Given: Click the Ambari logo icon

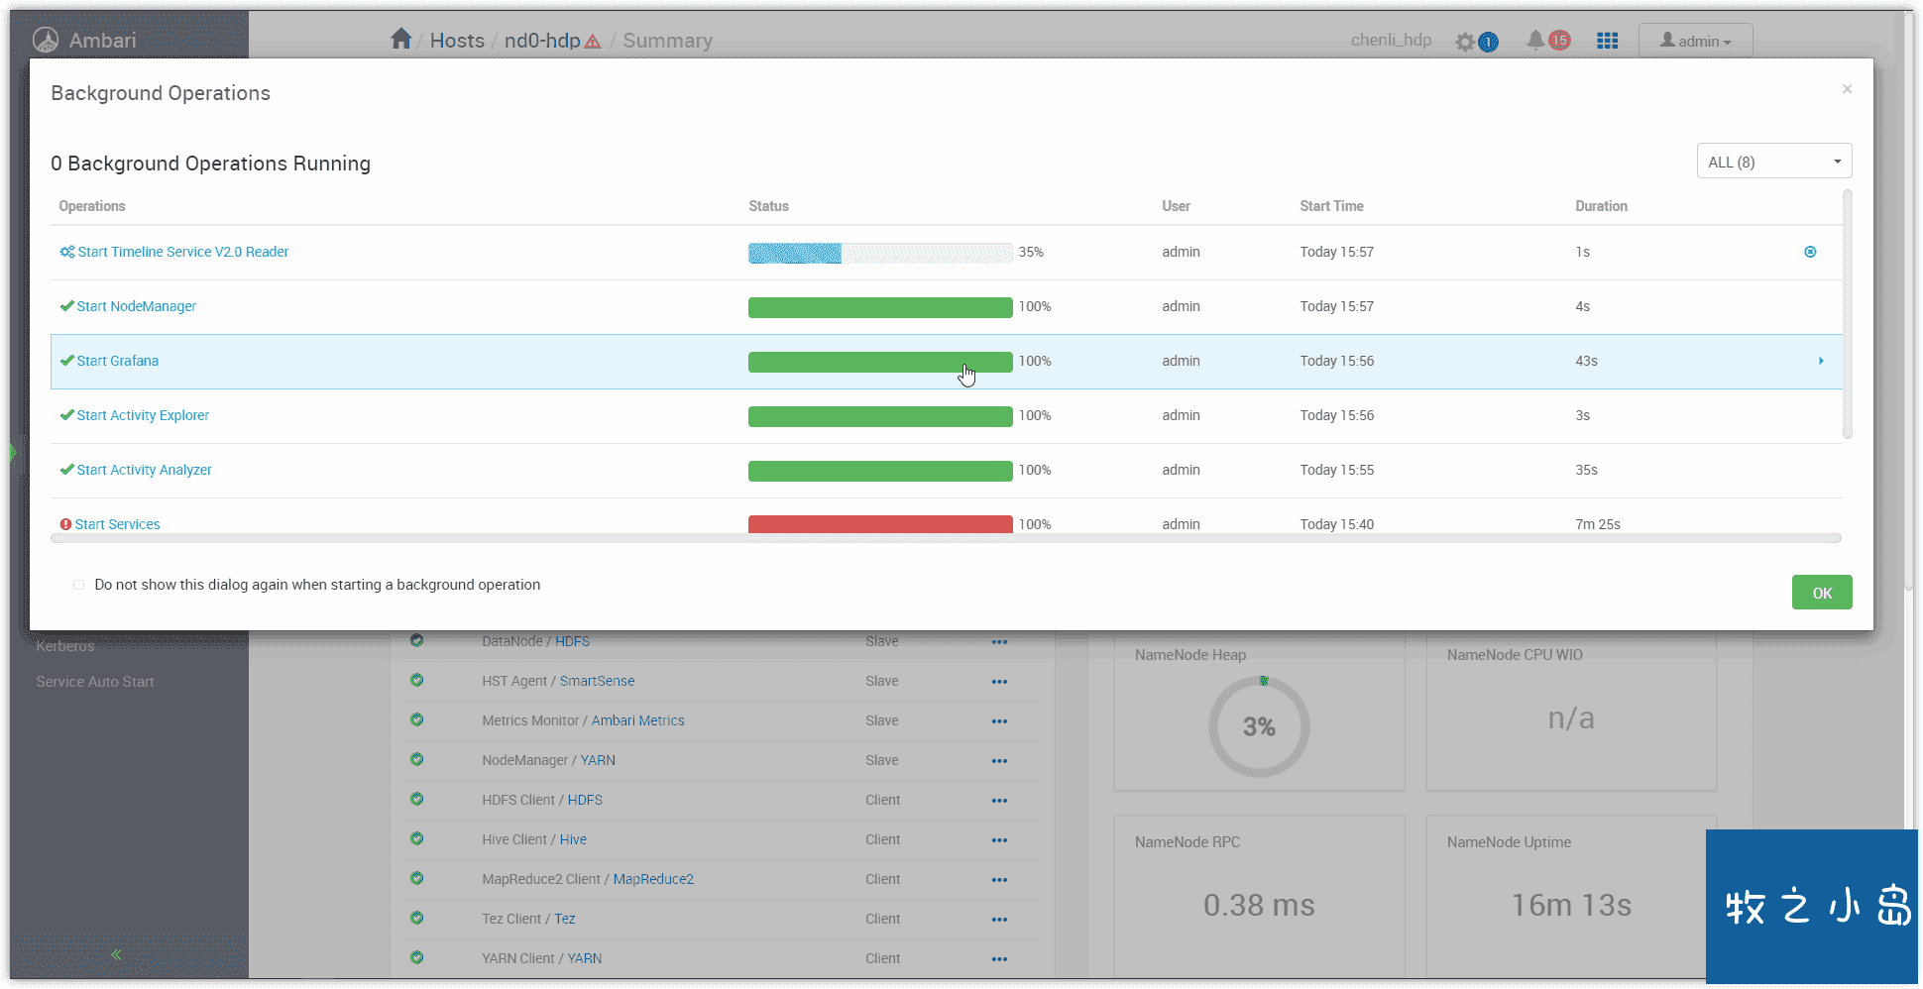Looking at the screenshot, I should 46,41.
